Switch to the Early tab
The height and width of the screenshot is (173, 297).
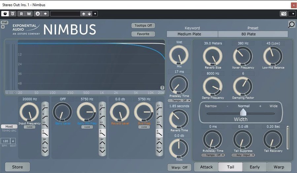[254, 167]
